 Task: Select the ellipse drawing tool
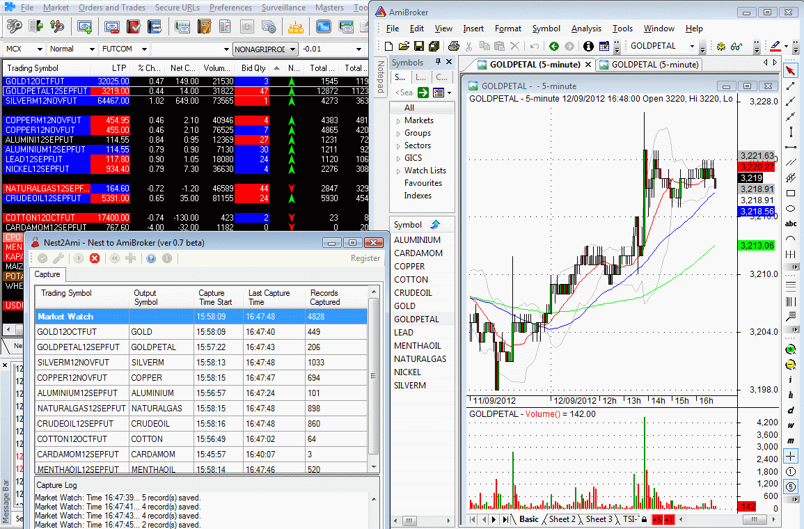click(791, 209)
